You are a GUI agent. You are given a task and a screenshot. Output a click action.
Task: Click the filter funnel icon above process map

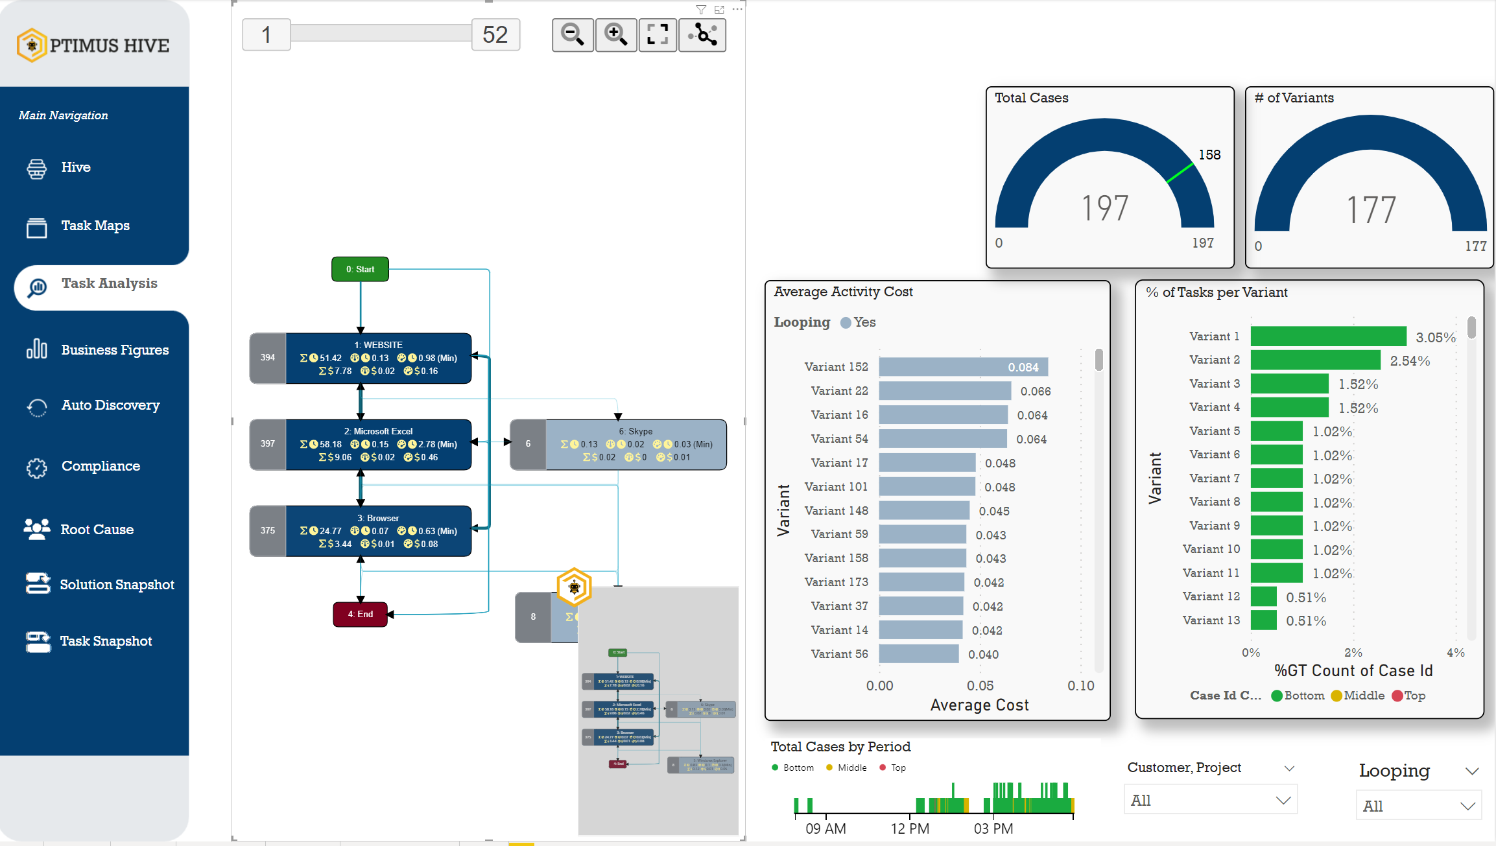[x=701, y=10]
